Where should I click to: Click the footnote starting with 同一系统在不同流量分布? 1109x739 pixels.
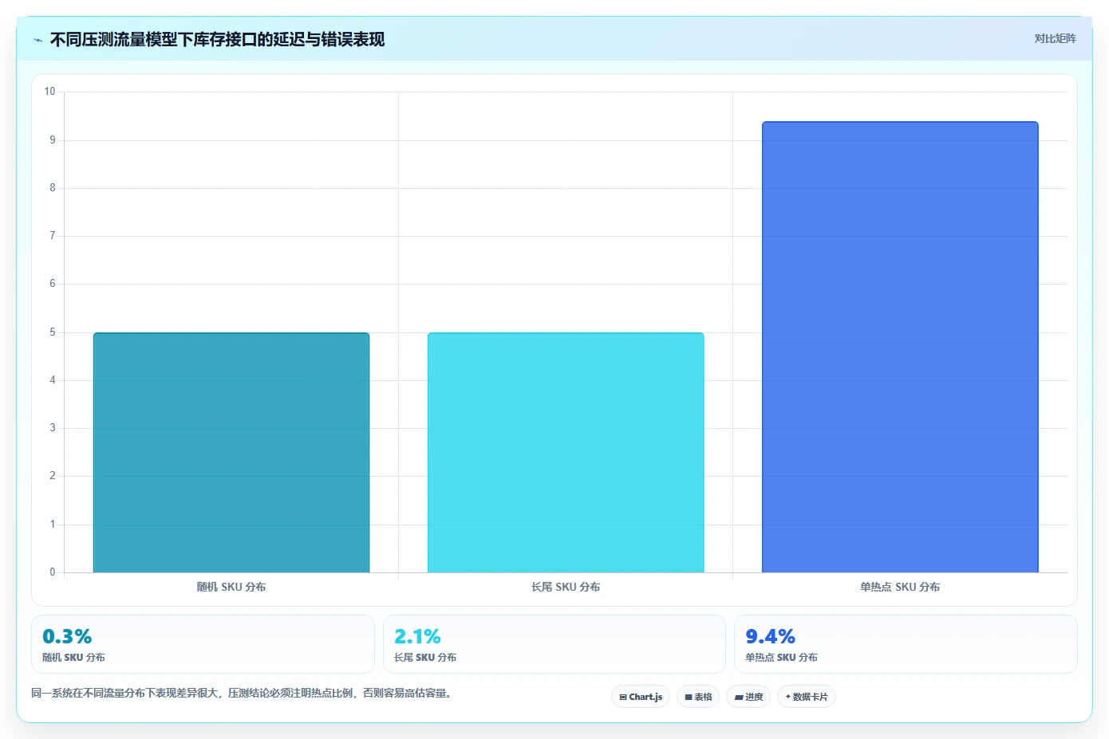pyautogui.click(x=243, y=693)
